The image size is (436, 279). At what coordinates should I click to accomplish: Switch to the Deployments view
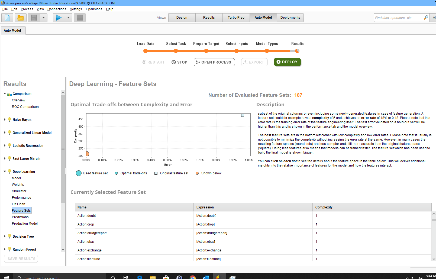290,18
